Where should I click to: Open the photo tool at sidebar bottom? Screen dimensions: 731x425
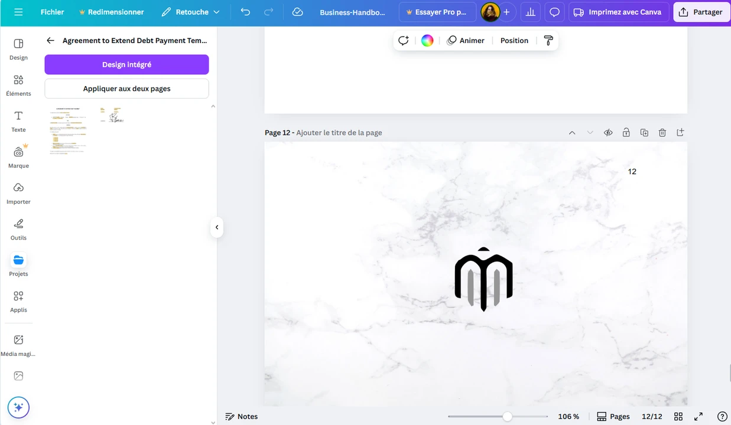pos(18,376)
